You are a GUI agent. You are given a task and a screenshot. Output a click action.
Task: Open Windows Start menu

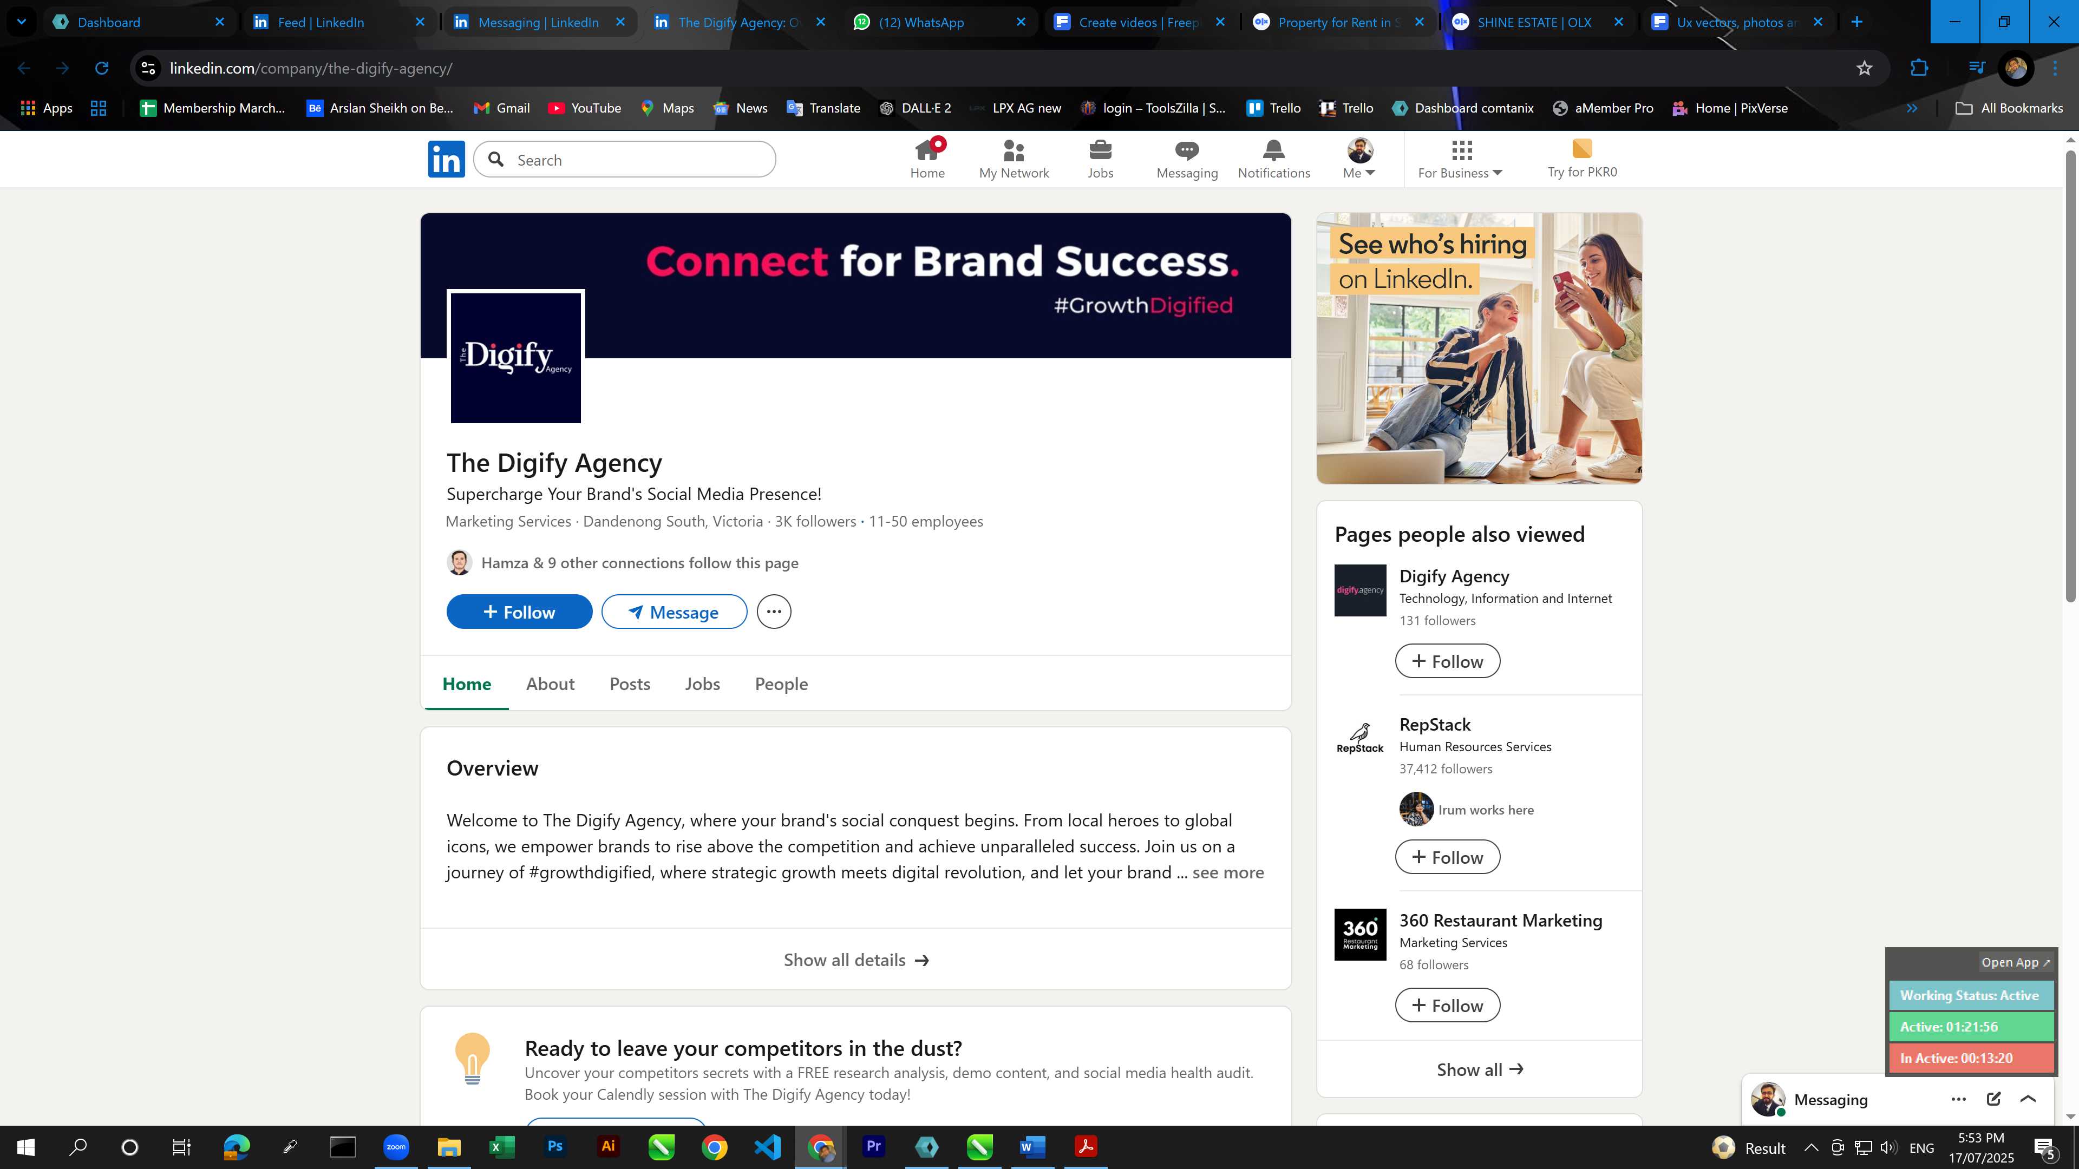[26, 1146]
